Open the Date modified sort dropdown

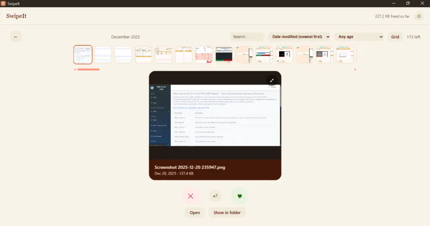300,37
